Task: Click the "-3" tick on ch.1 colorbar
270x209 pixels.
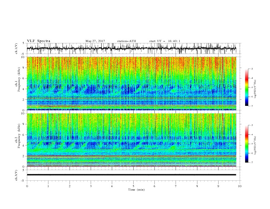Action: [x=252, y=69]
